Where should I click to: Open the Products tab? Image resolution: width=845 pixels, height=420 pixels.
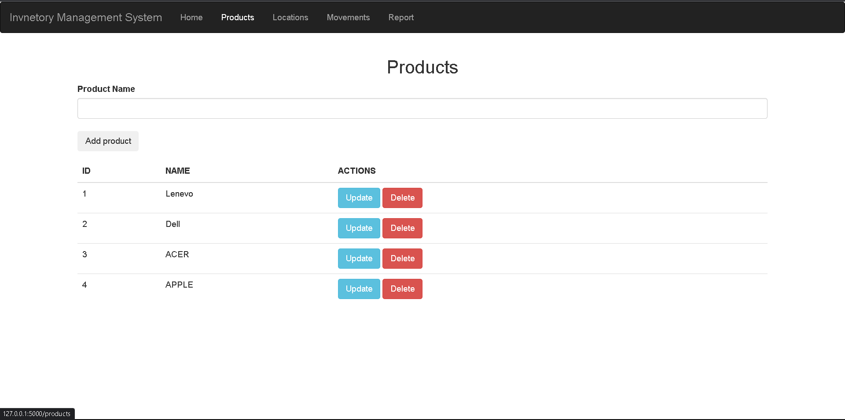[237, 17]
